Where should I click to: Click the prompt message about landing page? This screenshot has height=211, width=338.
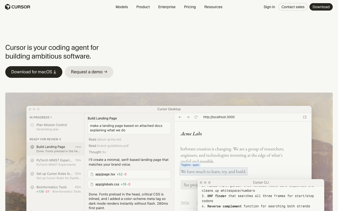click(129, 128)
